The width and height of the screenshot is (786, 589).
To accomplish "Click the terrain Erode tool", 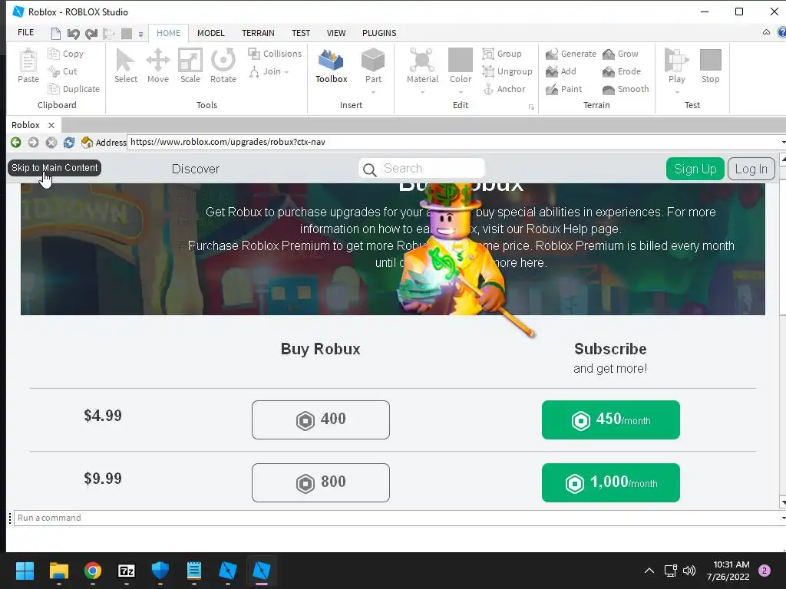I will pos(622,71).
